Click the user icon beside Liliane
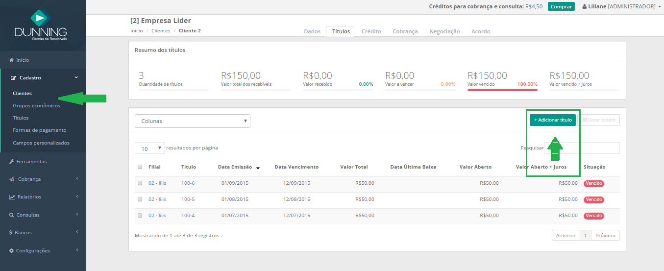This screenshot has height=271, width=664. pyautogui.click(x=584, y=7)
